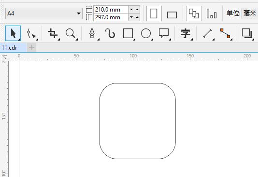The height and width of the screenshot is (177, 258).
Task: Click the 100 mark on horizontal ruler
Action: [133, 56]
